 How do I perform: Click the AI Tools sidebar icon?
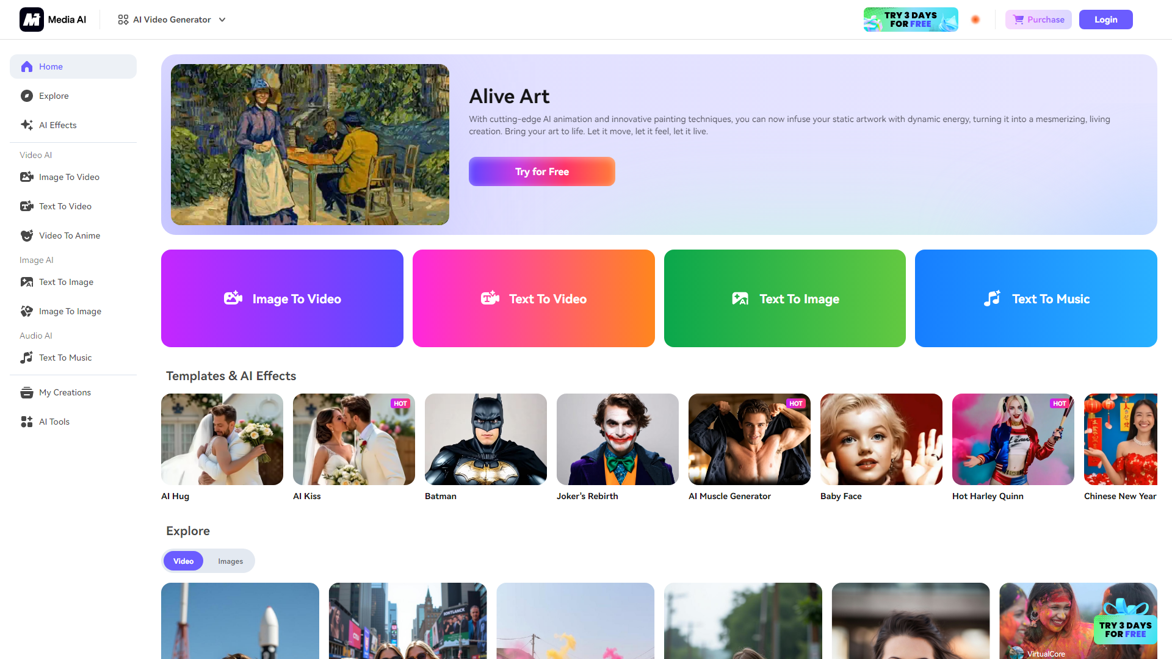[x=27, y=422]
